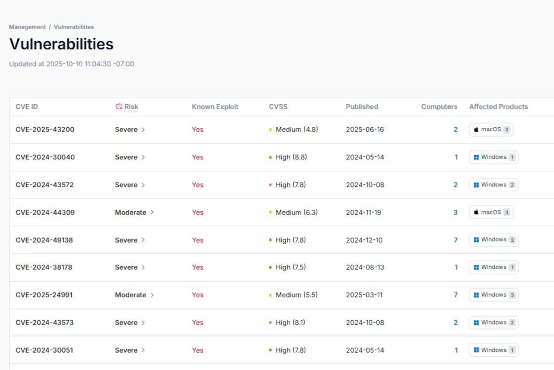Select the CVE-2024-43572 ID cell
This screenshot has height=370, width=554.
[x=45, y=185]
